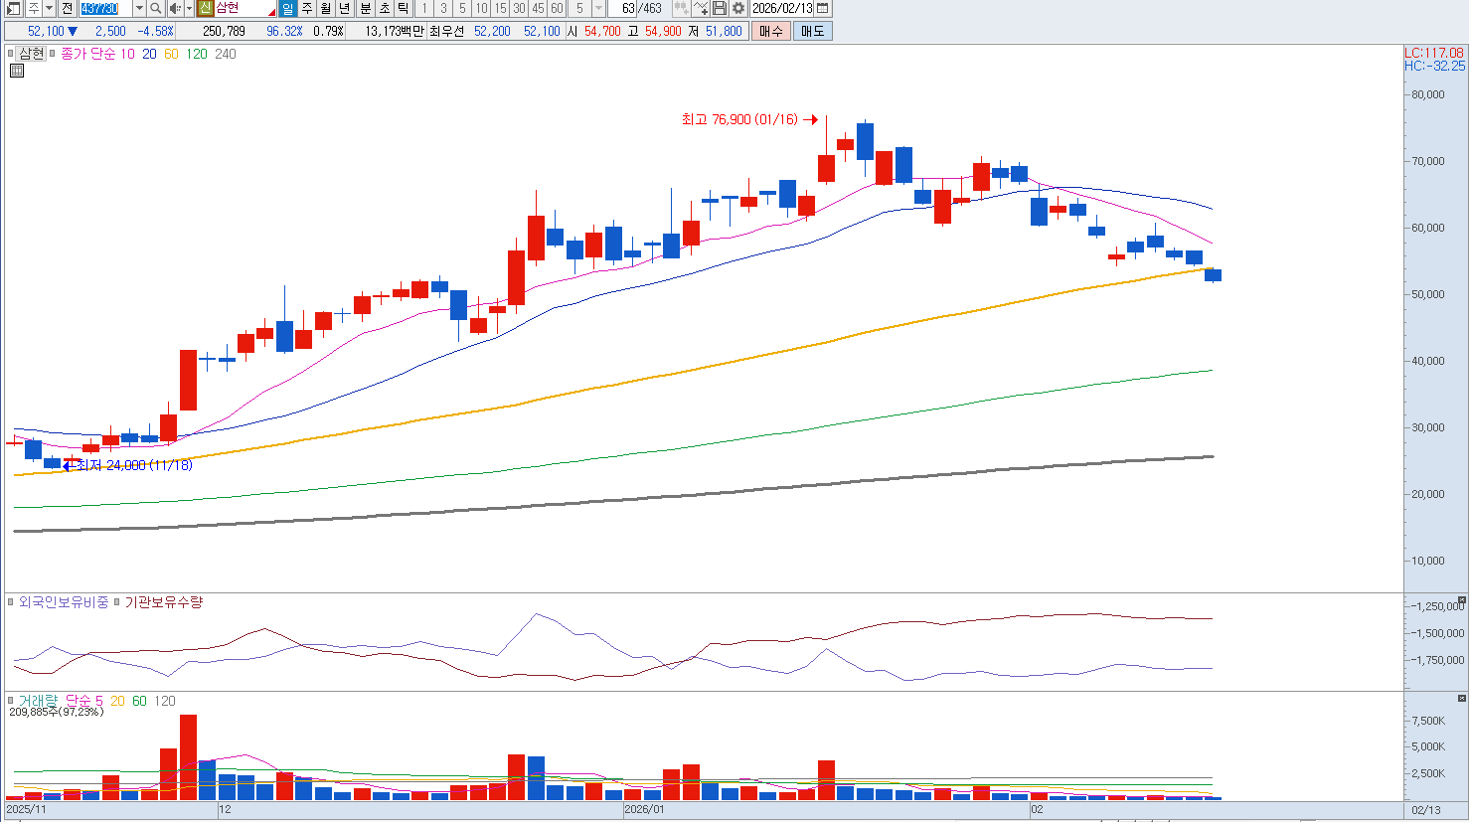Open chart settings gear icon
Viewport: 1469px width, 822px height.
tap(738, 9)
